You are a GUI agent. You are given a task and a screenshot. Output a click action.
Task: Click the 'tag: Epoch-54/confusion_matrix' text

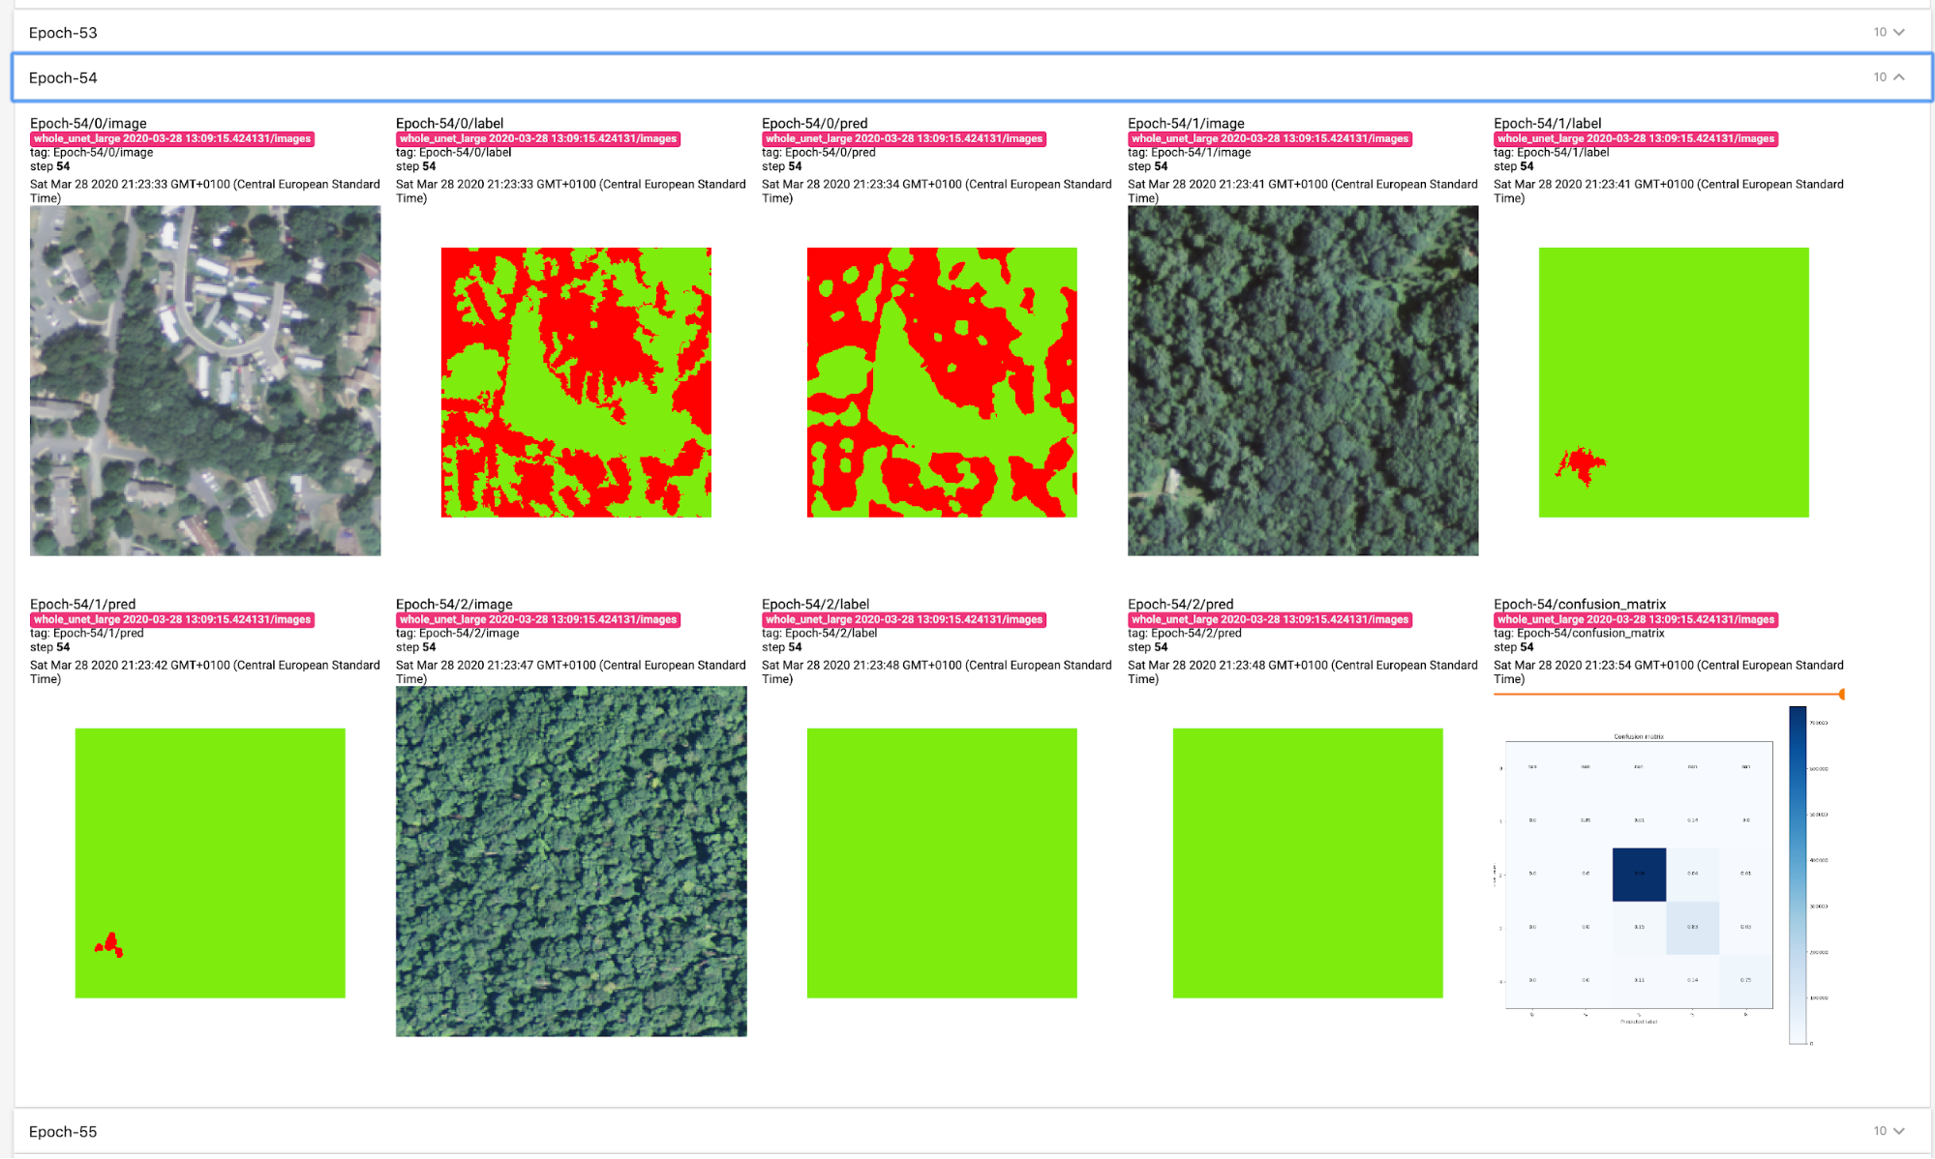coord(1579,633)
